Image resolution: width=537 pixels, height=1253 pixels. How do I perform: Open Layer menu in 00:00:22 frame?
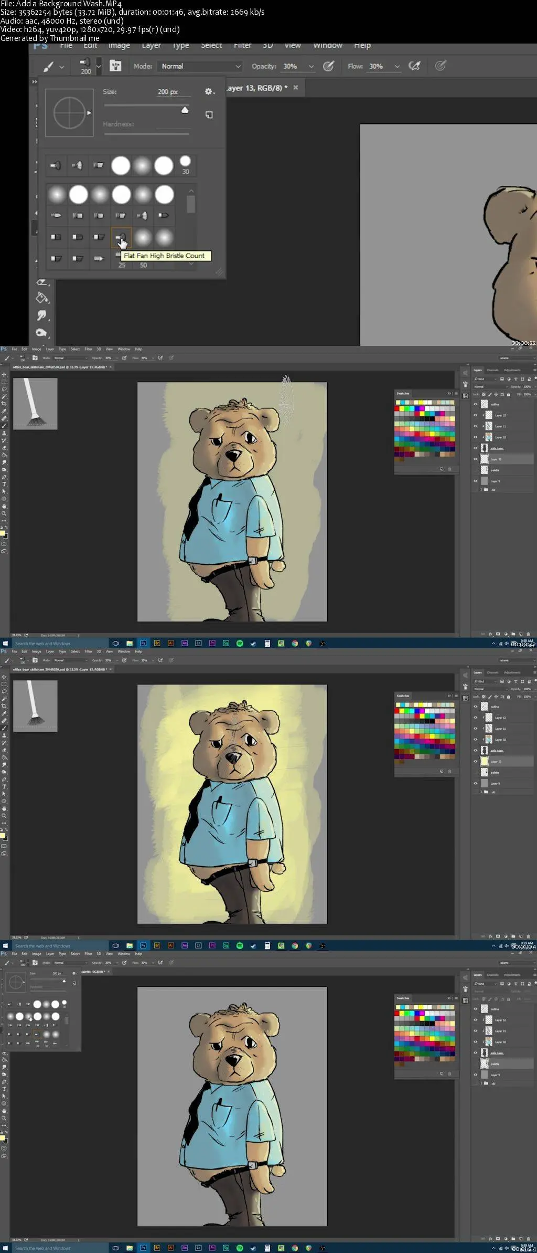click(x=152, y=46)
